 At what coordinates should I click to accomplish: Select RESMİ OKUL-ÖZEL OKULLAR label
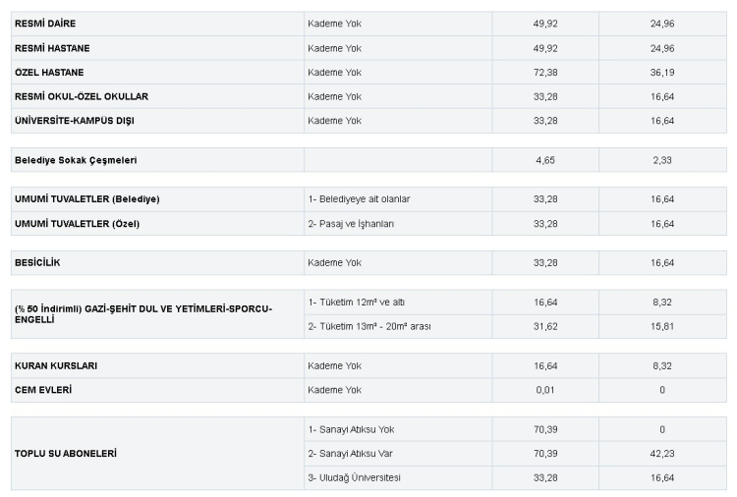pyautogui.click(x=83, y=96)
